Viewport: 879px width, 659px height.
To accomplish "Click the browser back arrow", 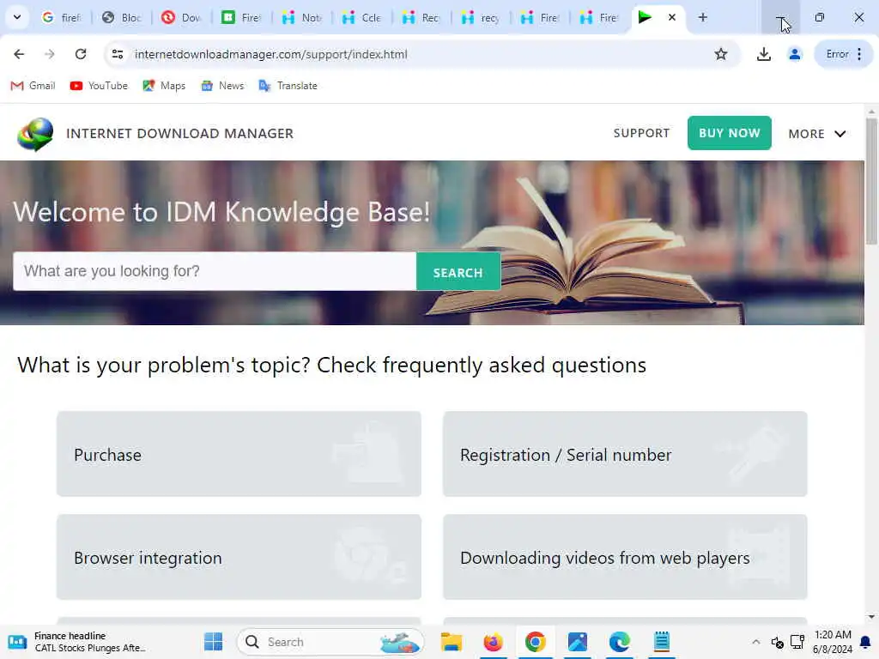I will click(x=19, y=54).
